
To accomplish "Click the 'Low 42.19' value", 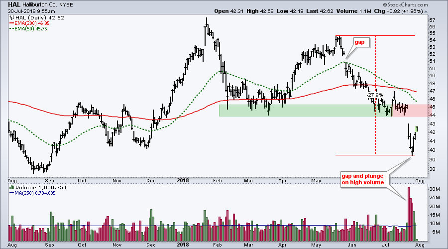I will pos(290,11).
